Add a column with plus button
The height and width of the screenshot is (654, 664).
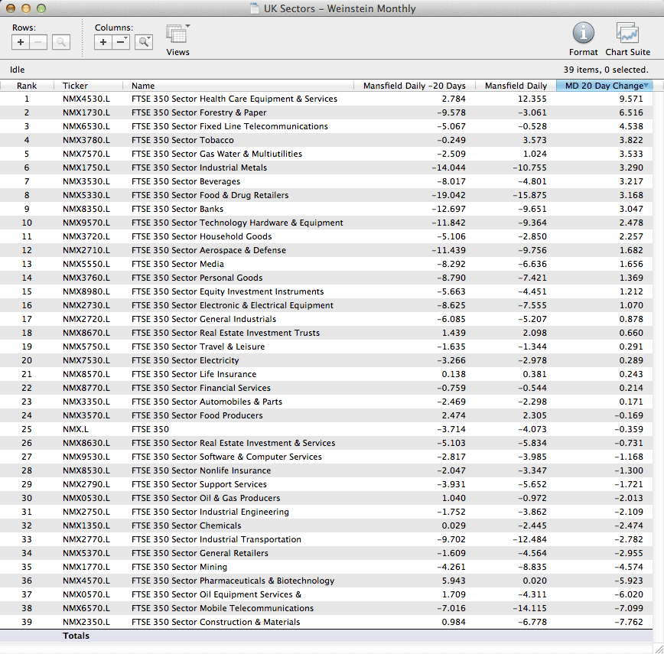pyautogui.click(x=103, y=42)
